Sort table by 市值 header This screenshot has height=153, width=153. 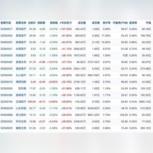(148, 23)
